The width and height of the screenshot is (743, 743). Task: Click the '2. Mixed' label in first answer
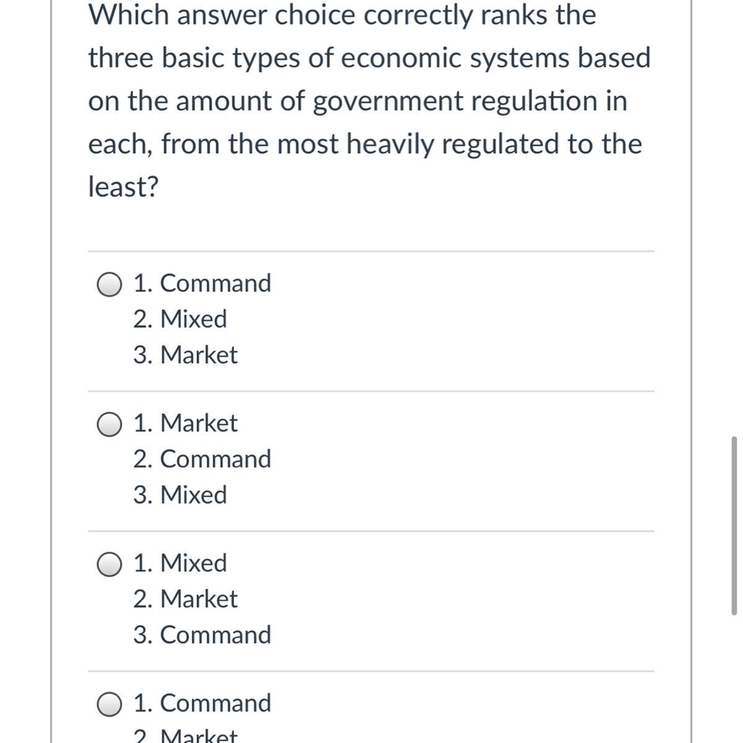pos(180,319)
